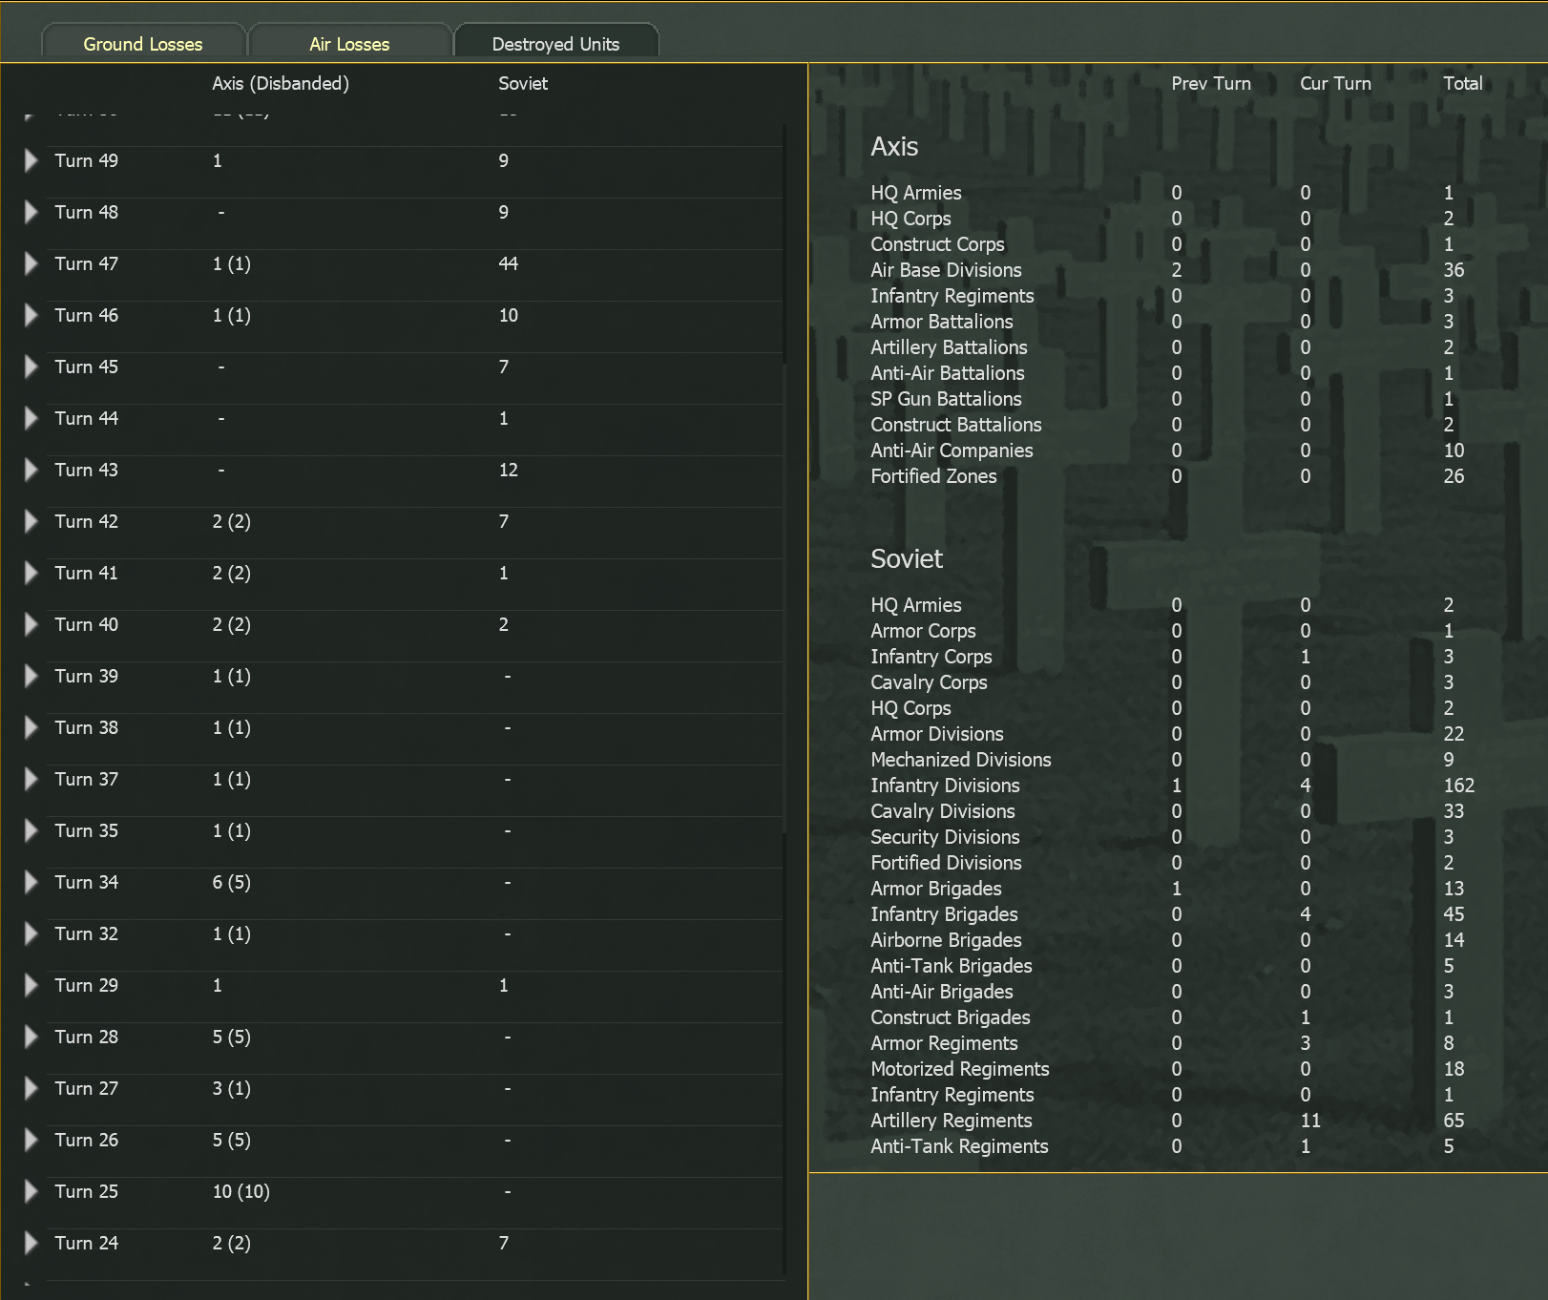Select the Axis section heading
The height and width of the screenshot is (1300, 1548).
tap(894, 147)
